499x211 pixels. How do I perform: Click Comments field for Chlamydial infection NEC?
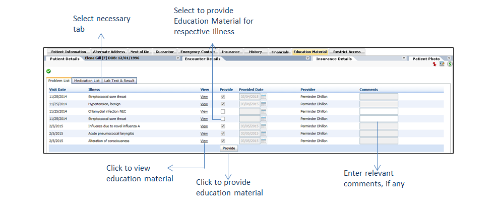click(379, 111)
